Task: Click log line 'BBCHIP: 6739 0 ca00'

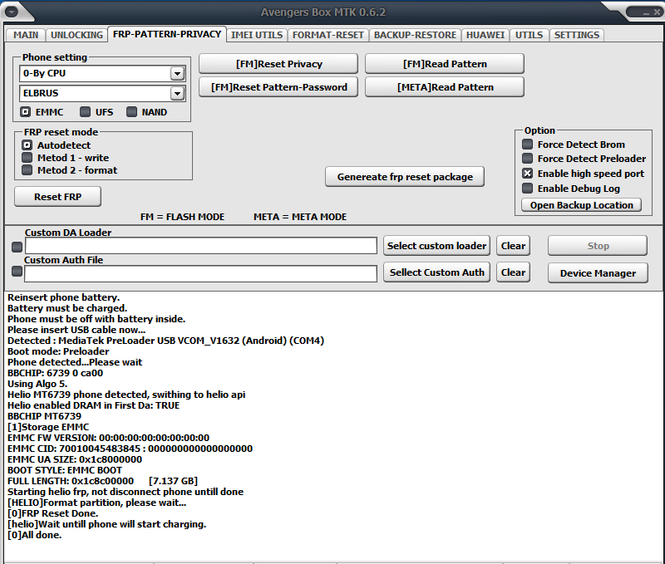Action: coord(56,373)
